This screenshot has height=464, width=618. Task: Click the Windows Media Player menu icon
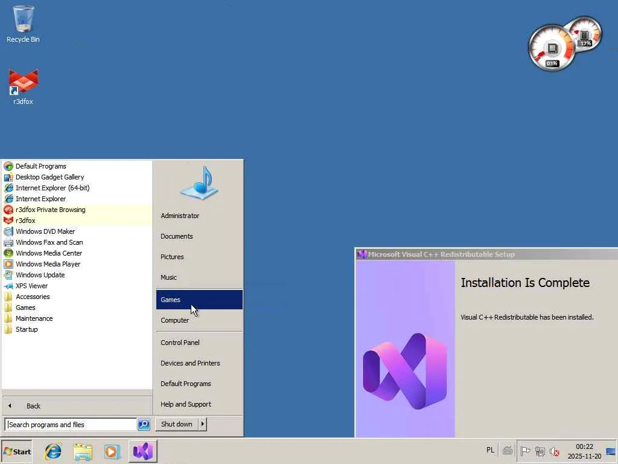tap(8, 264)
